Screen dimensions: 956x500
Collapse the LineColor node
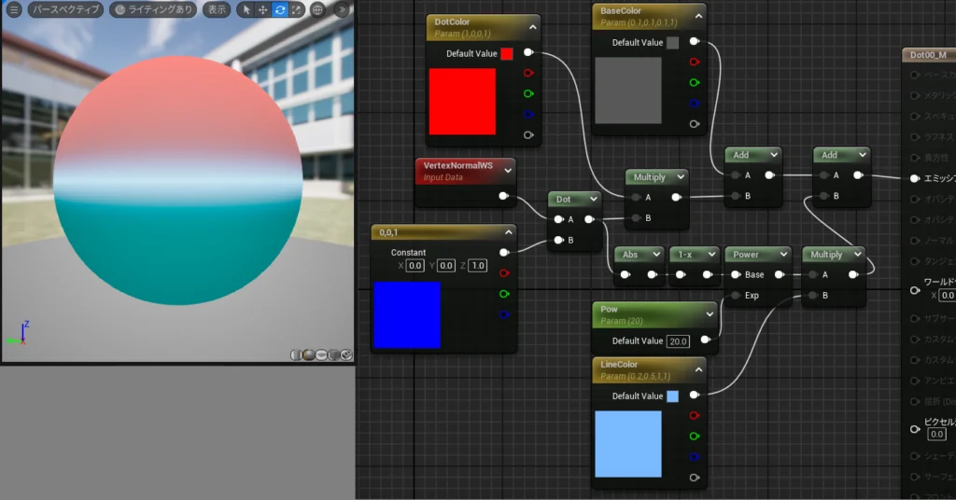tap(698, 369)
